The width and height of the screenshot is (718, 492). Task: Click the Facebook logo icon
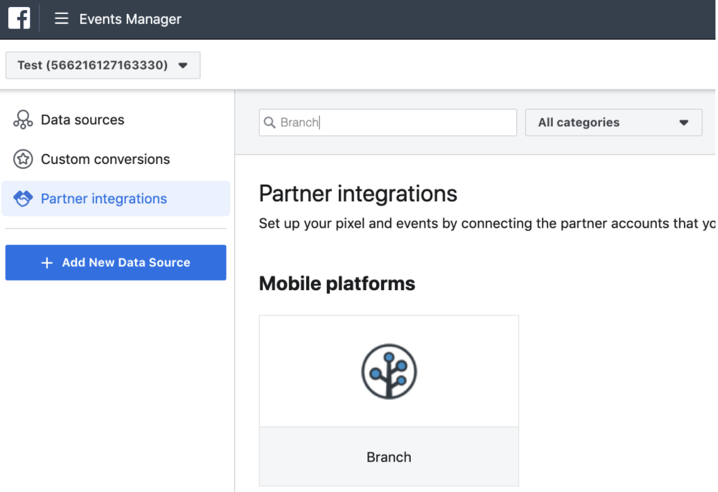[19, 18]
